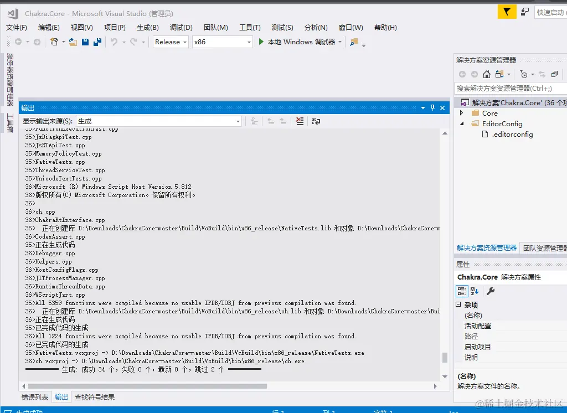Screen dimensions: 567x413
Task: Open the 调试(D) menu
Action: 181,28
